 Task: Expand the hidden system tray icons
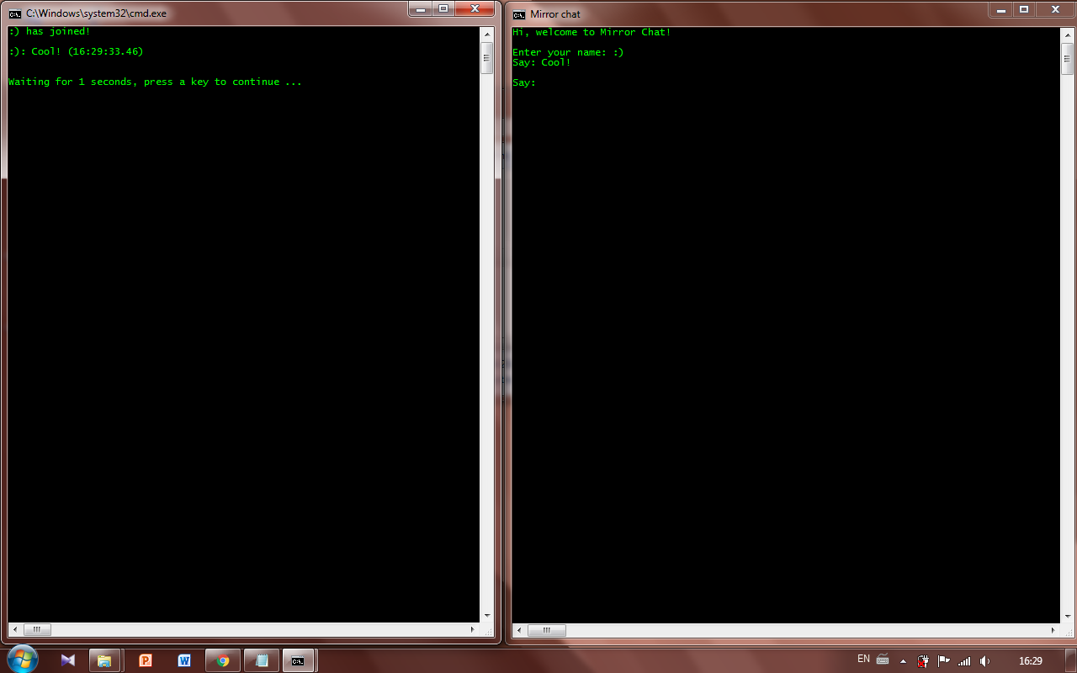[x=903, y=662]
